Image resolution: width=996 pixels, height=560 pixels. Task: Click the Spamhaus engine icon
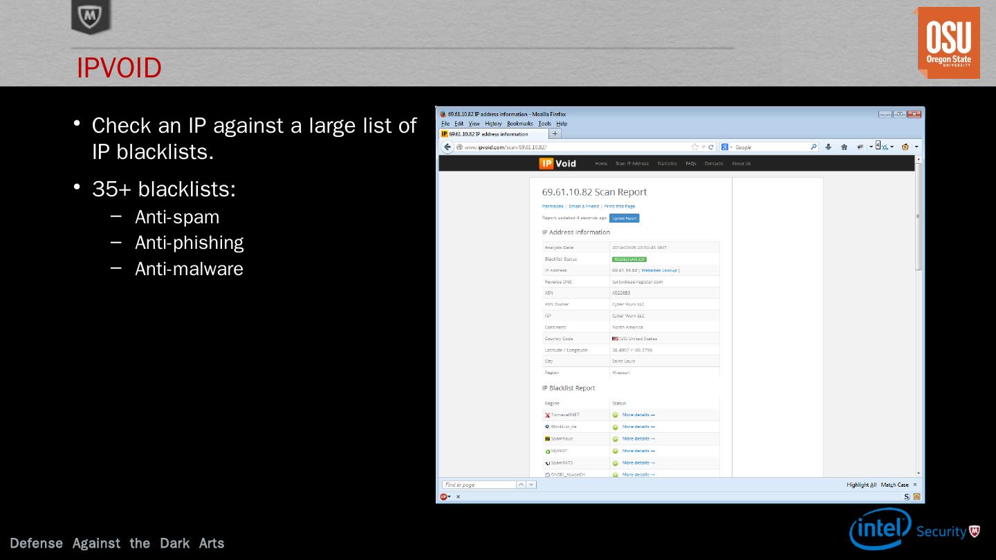click(548, 439)
